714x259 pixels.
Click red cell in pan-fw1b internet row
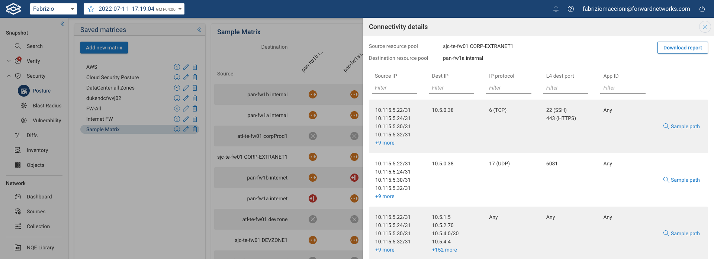tap(354, 178)
